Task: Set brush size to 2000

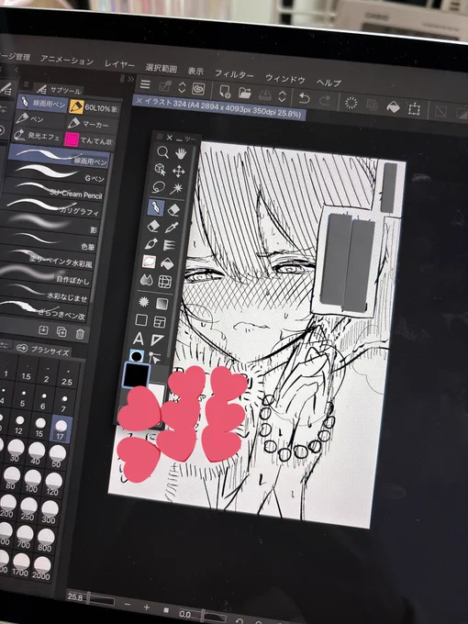Action: pos(42,569)
